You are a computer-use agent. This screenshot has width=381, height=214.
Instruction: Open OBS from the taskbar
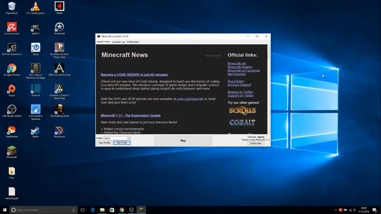tap(132, 210)
